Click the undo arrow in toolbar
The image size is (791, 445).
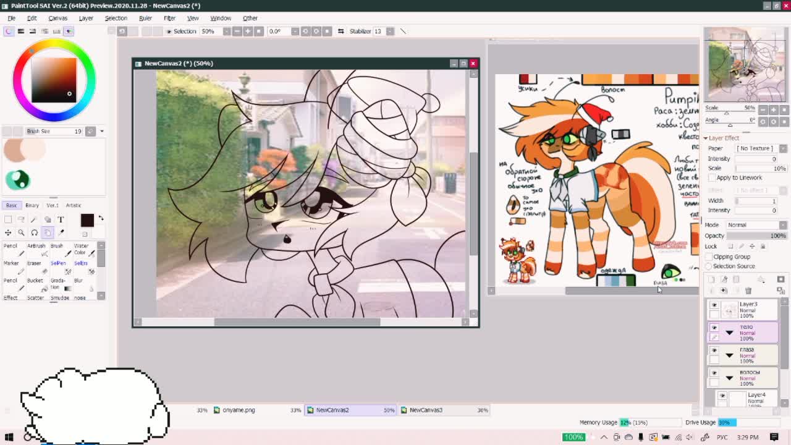[122, 31]
